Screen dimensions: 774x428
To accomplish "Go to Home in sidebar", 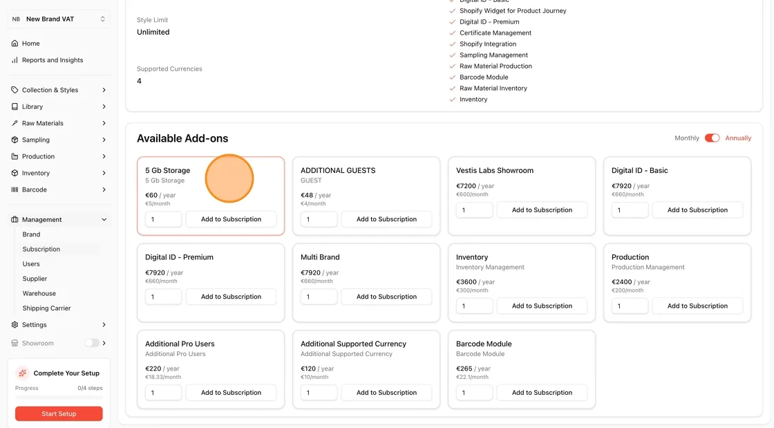I will point(30,44).
